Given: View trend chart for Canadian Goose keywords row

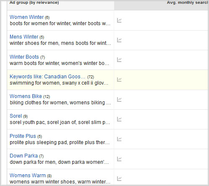Looking at the screenshot, I should click(x=119, y=80).
